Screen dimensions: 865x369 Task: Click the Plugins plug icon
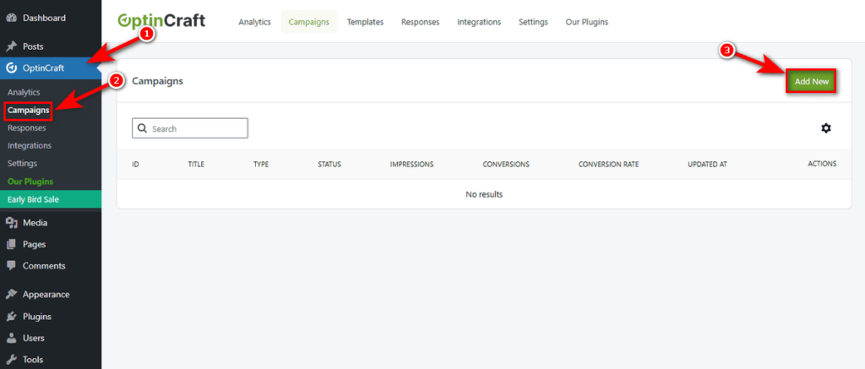[11, 317]
